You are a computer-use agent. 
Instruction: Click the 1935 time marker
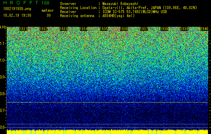(104, 29)
